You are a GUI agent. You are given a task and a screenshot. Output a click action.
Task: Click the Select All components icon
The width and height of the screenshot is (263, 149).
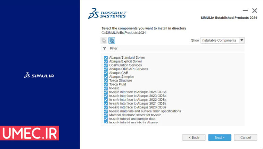pyautogui.click(x=104, y=41)
